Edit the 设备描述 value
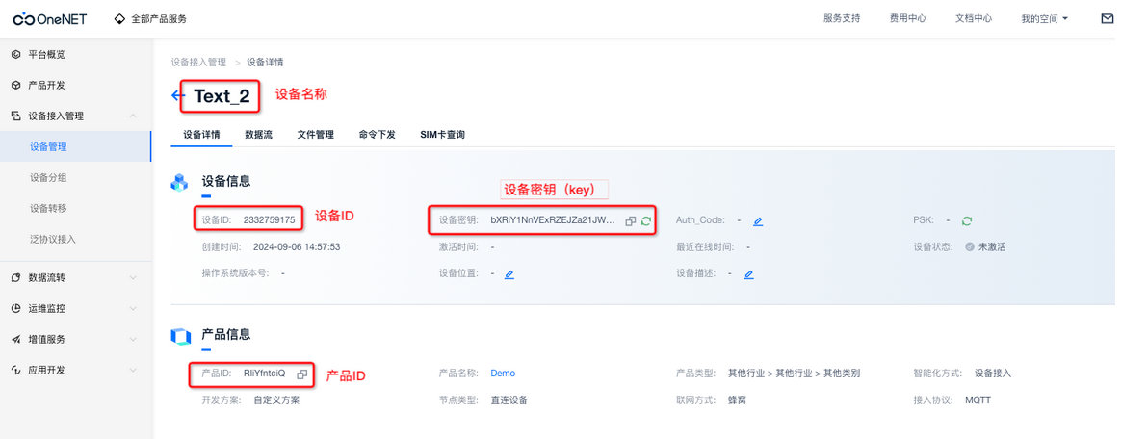Image resolution: width=1122 pixels, height=439 pixels. pos(747,274)
